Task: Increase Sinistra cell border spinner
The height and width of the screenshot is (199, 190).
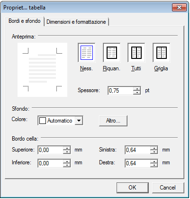Action: tap(154, 148)
